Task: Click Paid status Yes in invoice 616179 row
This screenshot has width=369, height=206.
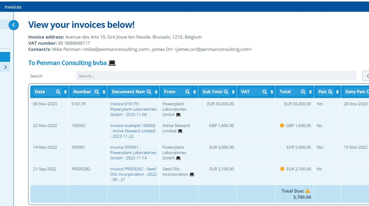Action: coord(320,104)
